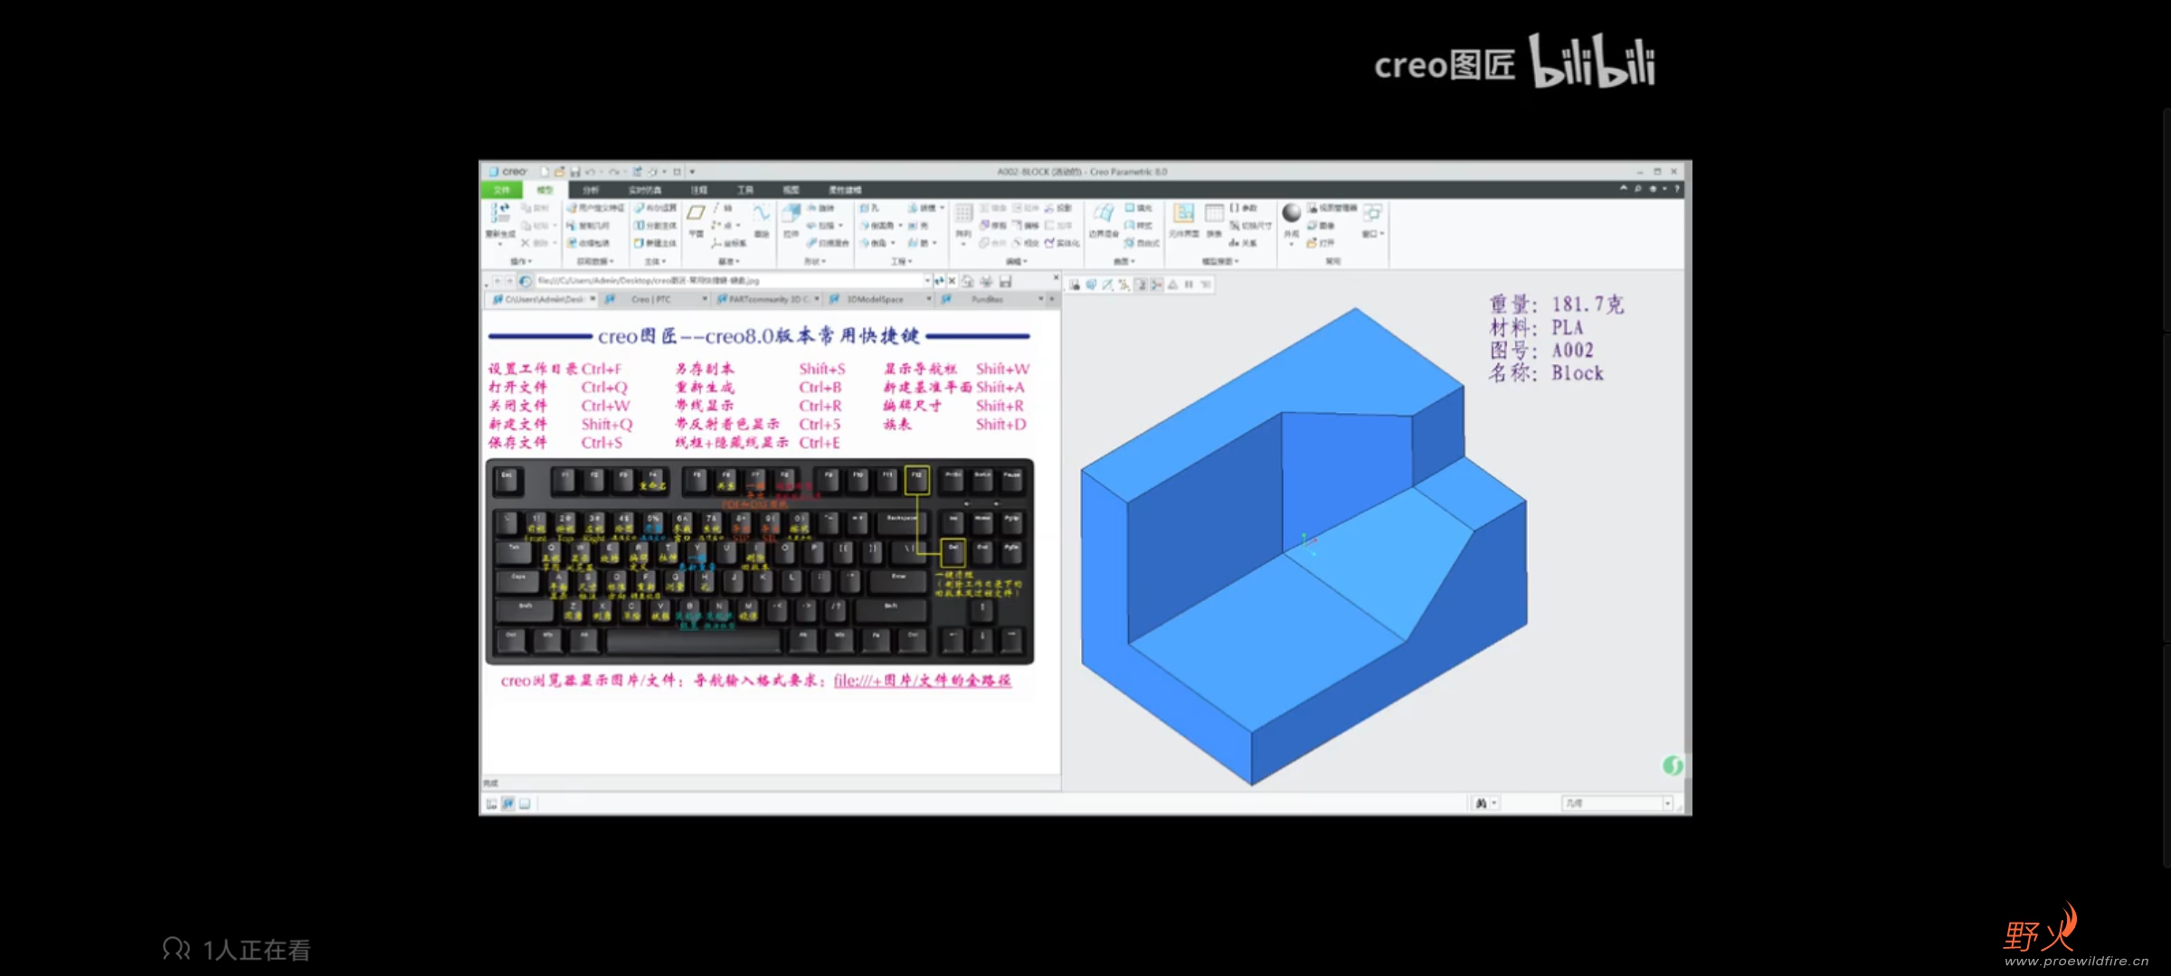Select the 倒圆角 round tool
The image size is (2171, 976).
878,225
